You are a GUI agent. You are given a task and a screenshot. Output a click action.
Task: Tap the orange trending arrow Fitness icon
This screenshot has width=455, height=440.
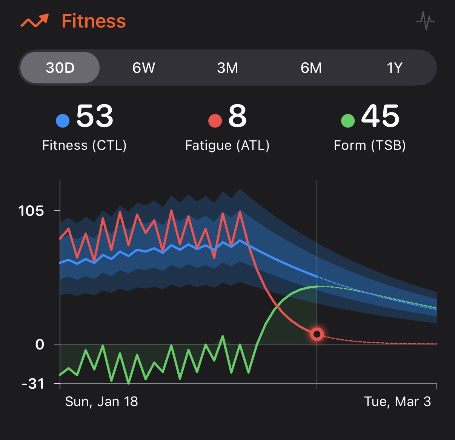click(x=34, y=21)
